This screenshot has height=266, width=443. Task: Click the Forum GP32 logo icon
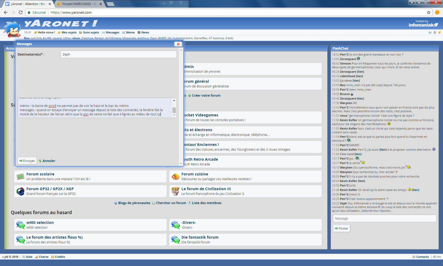pyautogui.click(x=20, y=191)
